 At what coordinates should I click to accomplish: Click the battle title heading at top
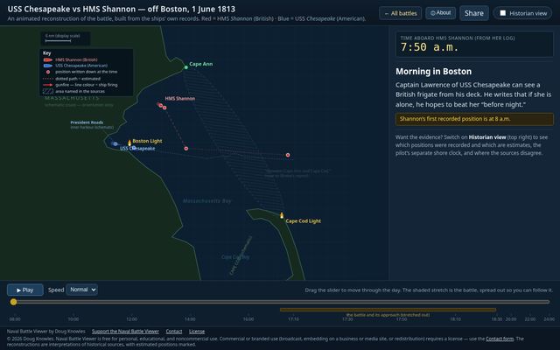[122, 9]
